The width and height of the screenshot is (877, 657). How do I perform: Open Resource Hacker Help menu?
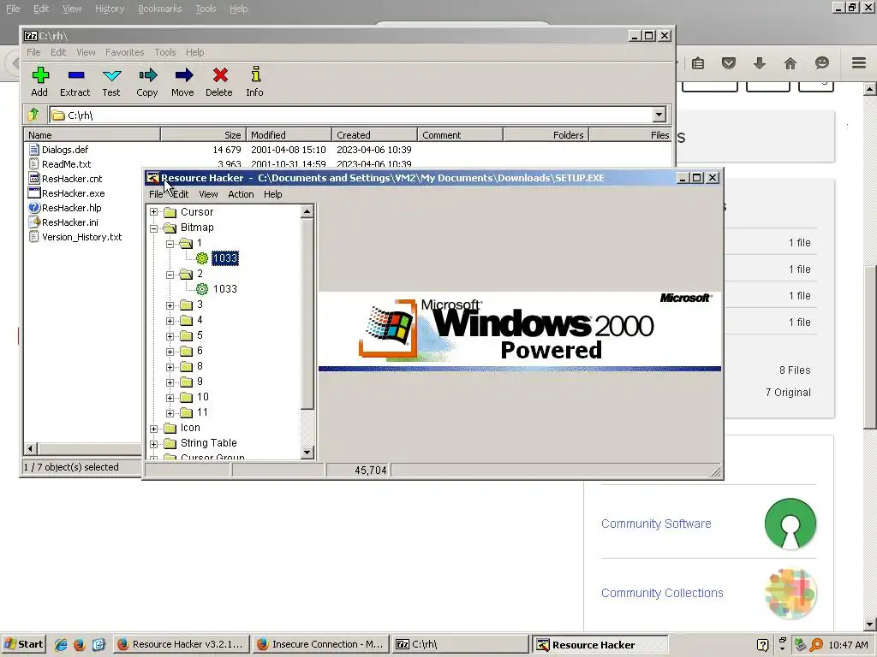[x=273, y=194]
